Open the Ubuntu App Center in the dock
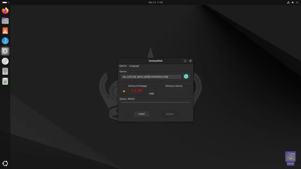The width and height of the screenshot is (301, 169). (x=5, y=31)
